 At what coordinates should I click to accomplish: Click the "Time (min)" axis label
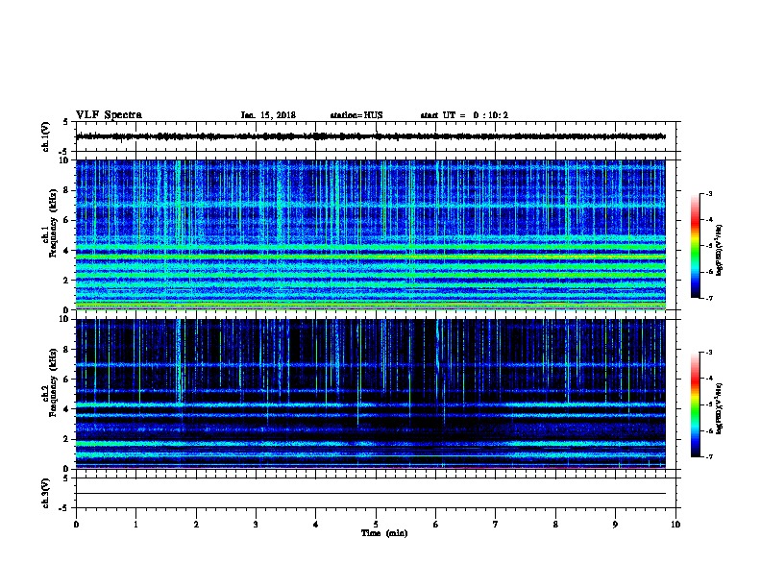coord(384,533)
